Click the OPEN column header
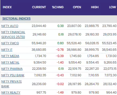The height and width of the screenshot is (95, 117). coord(77,7)
